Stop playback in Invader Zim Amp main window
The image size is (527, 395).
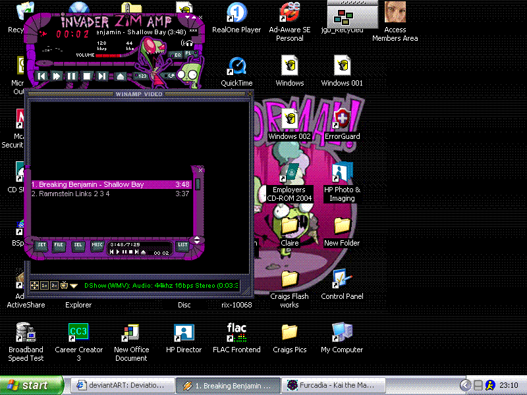[x=87, y=76]
